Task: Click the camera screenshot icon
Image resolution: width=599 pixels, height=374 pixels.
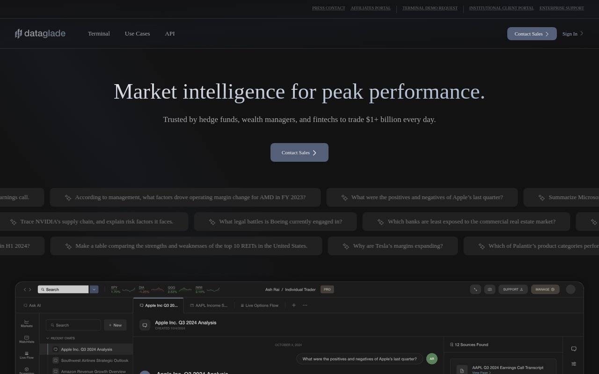Action: (489, 289)
